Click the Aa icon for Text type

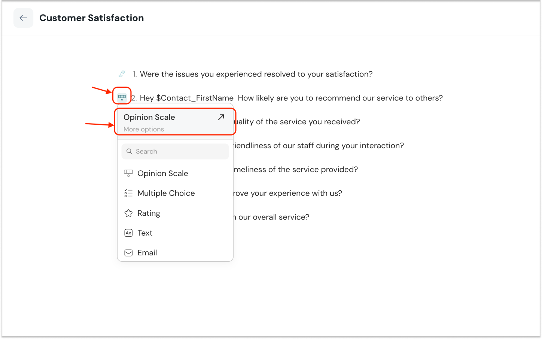pos(128,233)
